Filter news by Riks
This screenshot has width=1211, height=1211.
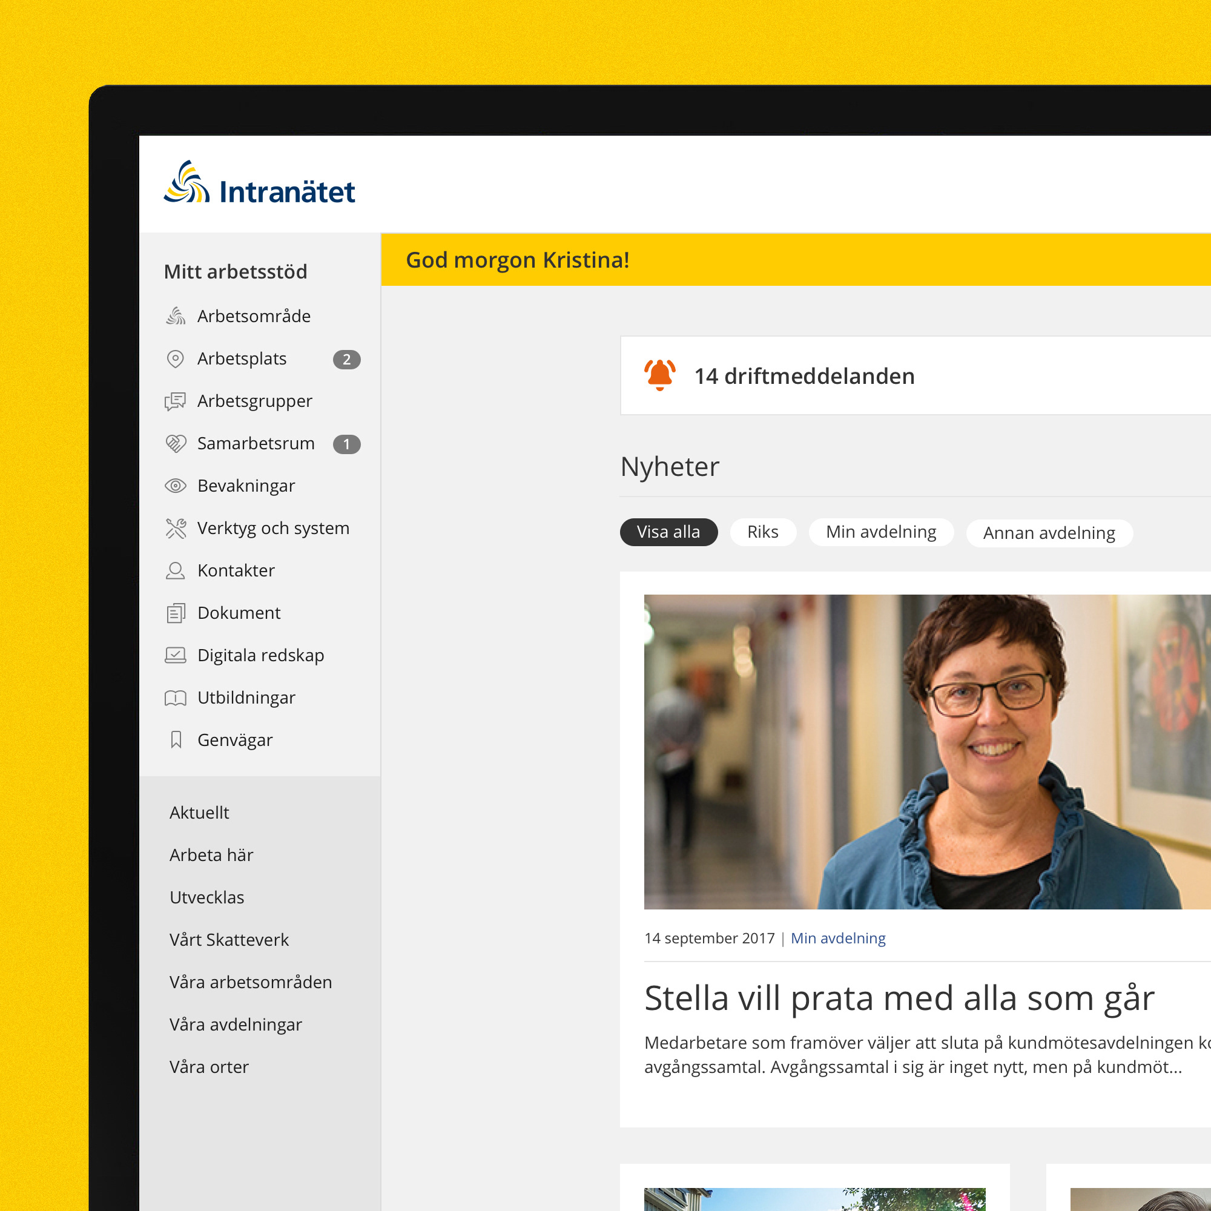click(x=763, y=532)
